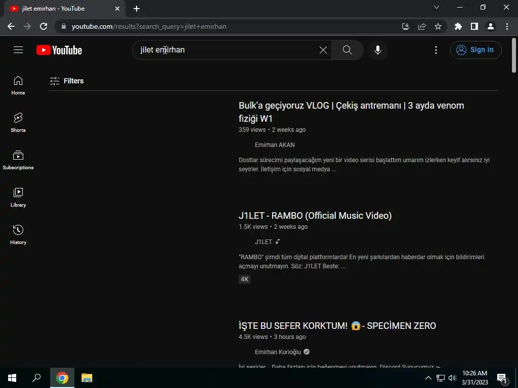Open the YouTube hamburger guide menu
The width and height of the screenshot is (518, 388).
click(x=18, y=50)
